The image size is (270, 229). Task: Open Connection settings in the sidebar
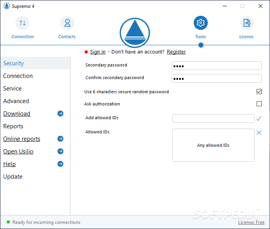pyautogui.click(x=35, y=76)
